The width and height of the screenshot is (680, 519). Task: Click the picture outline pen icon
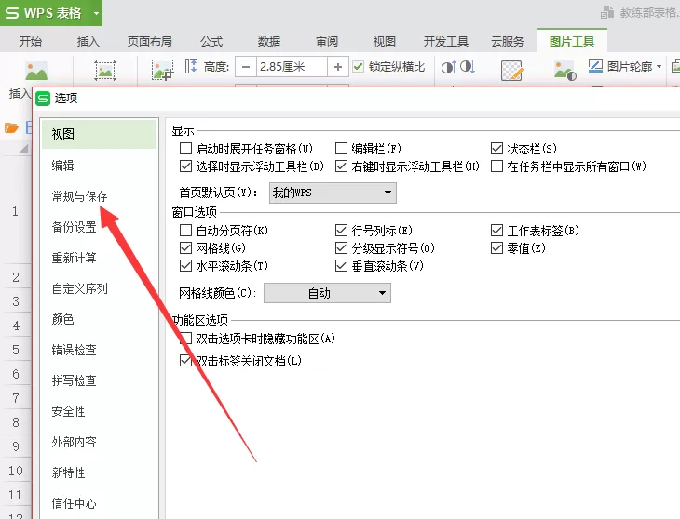(x=595, y=66)
